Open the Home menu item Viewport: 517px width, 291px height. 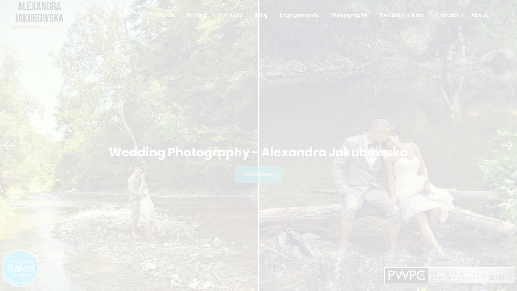tap(166, 15)
